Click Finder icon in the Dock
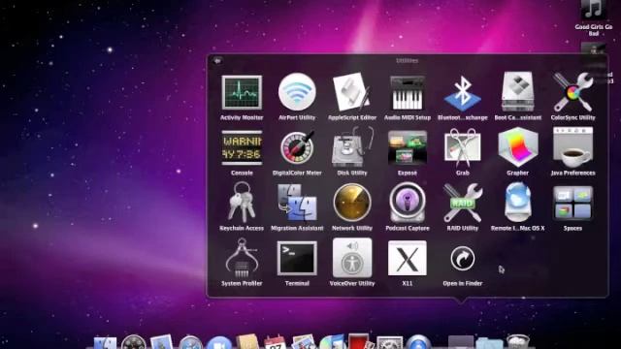 [105, 342]
